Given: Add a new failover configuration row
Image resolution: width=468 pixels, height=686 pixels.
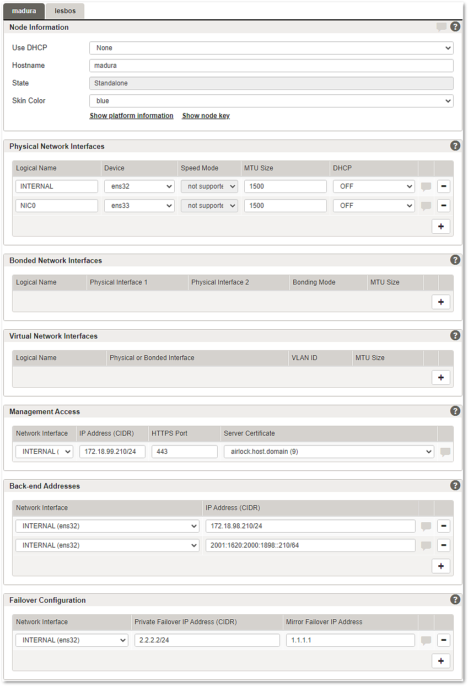Looking at the screenshot, I should 441,661.
